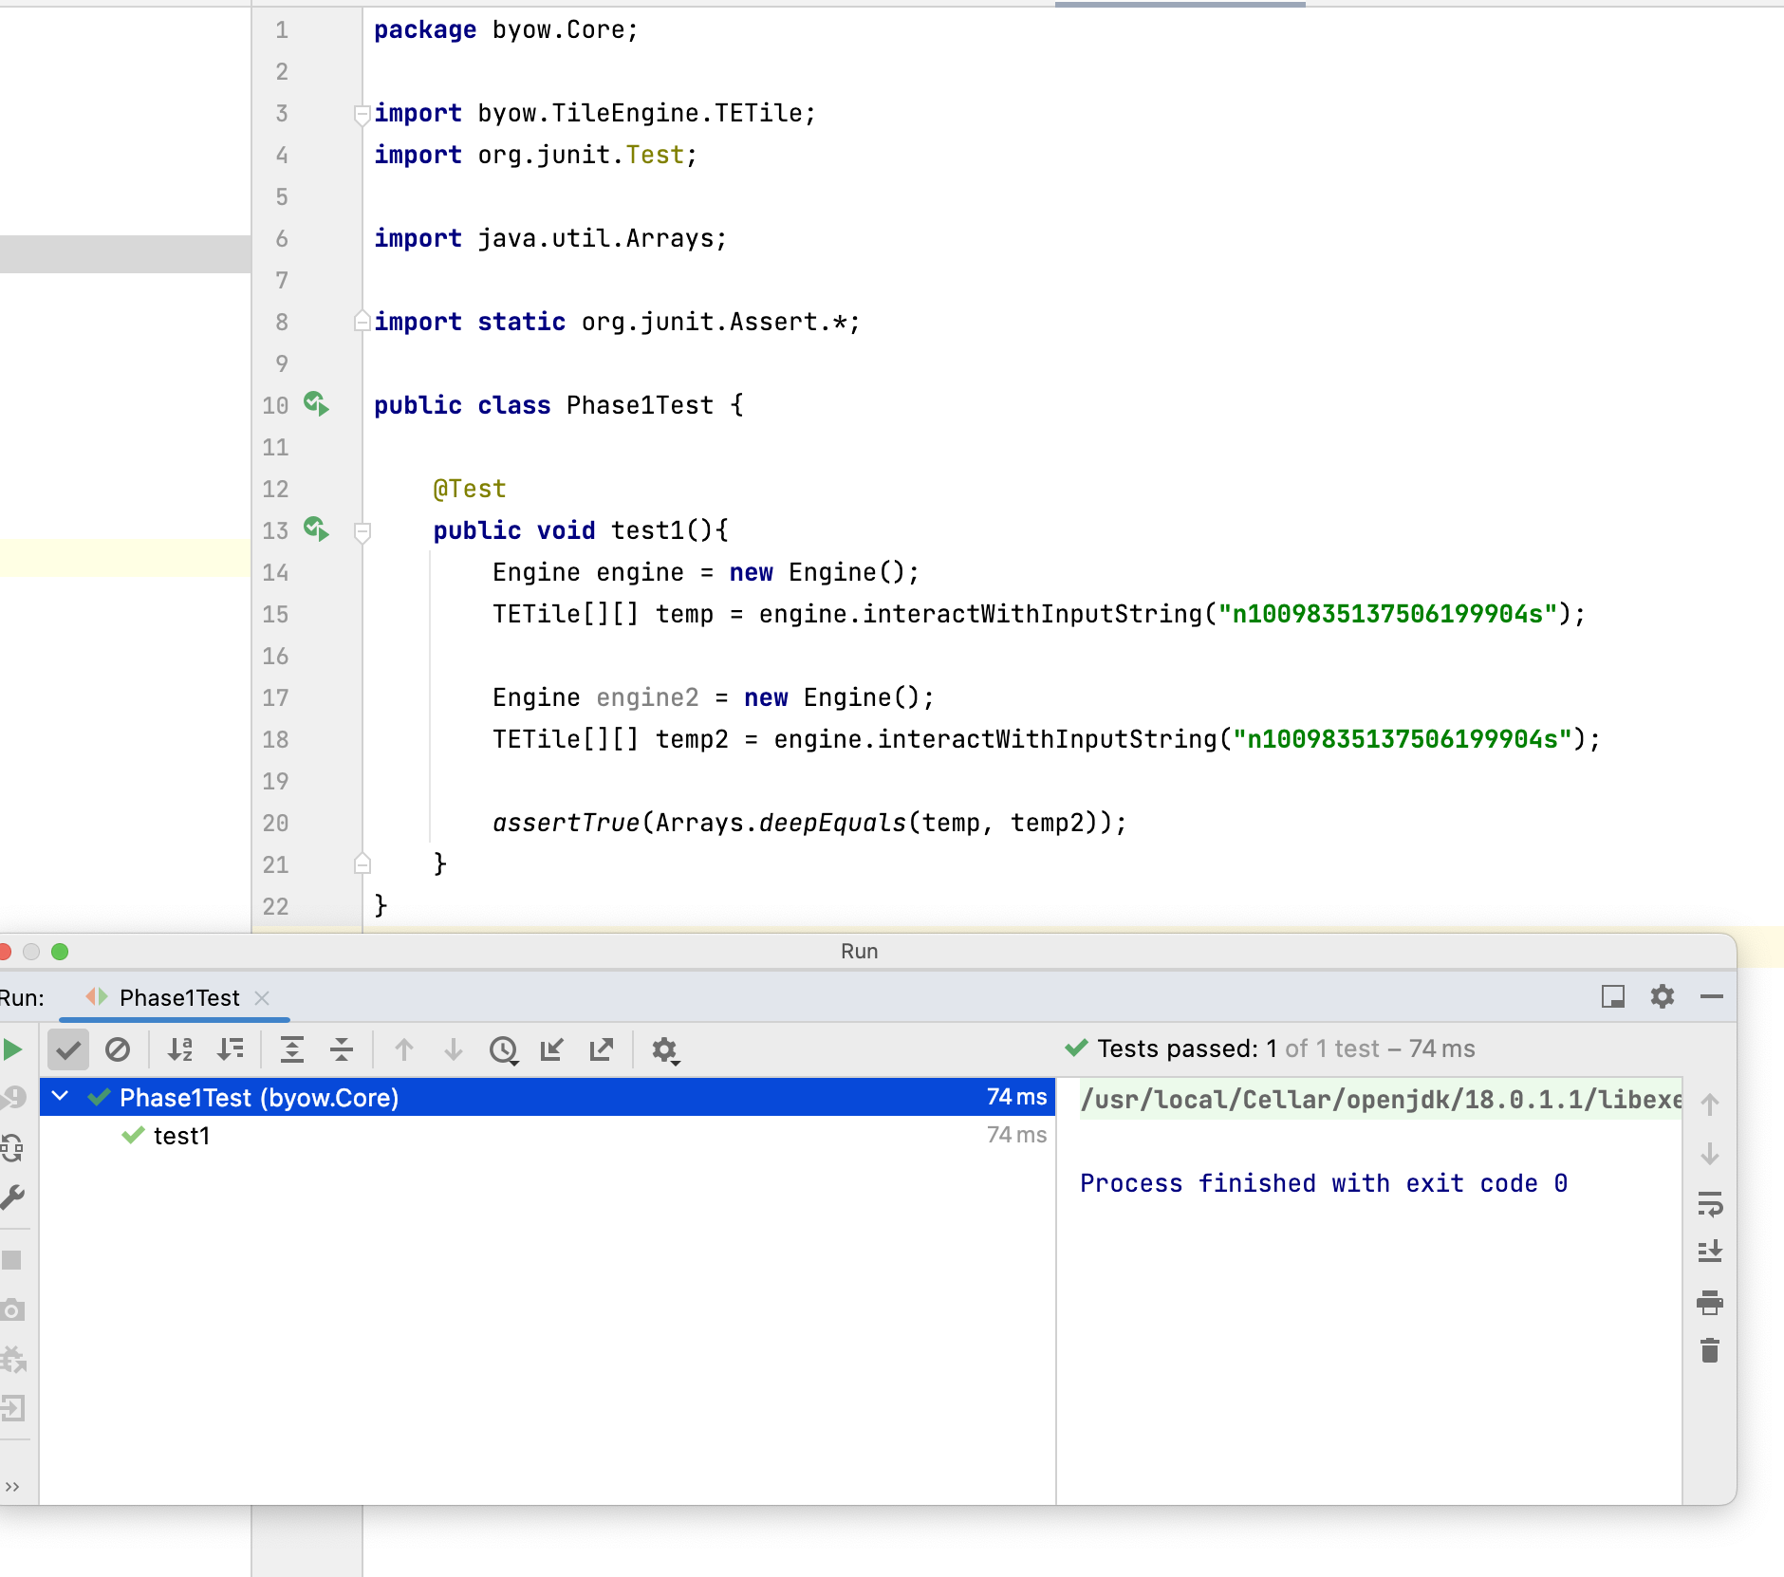Select test1 in test results tree
Image resolution: width=1784 pixels, height=1577 pixels.
click(181, 1136)
